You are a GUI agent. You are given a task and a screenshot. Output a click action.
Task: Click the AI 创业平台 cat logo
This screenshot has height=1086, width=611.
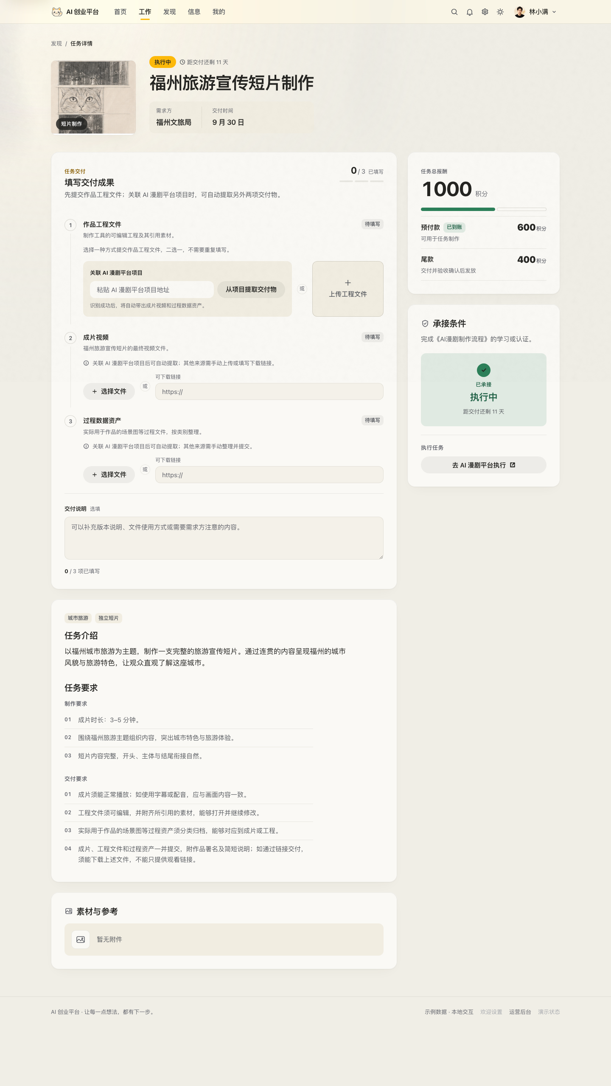(57, 12)
